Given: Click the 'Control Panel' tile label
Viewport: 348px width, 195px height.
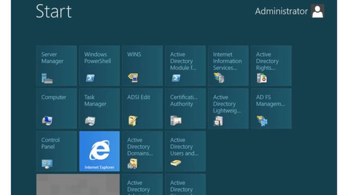Looking at the screenshot, I should (51, 143).
